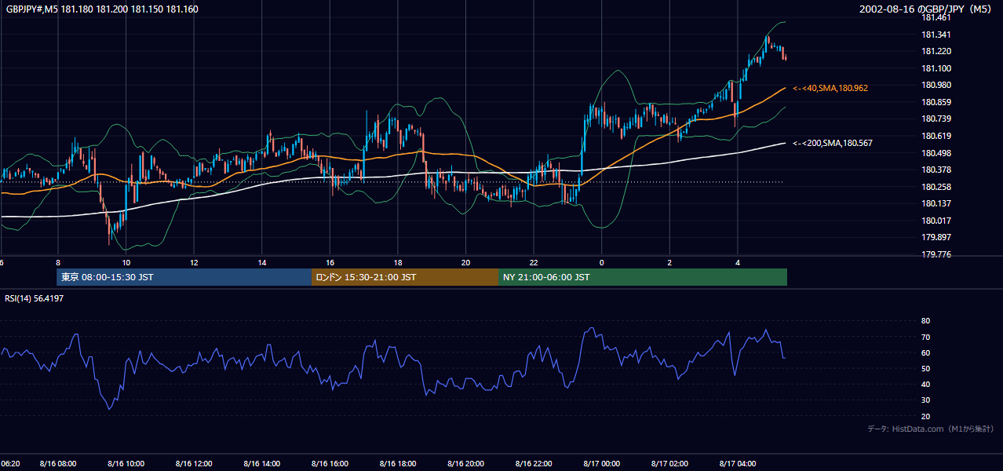Click the 8/17 00:00 bottom time label
This screenshot has width=1003, height=471.
pyautogui.click(x=602, y=464)
